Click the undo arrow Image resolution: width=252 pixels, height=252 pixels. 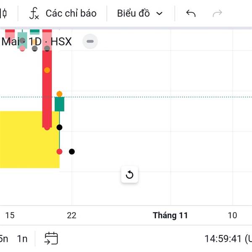[x=191, y=13]
